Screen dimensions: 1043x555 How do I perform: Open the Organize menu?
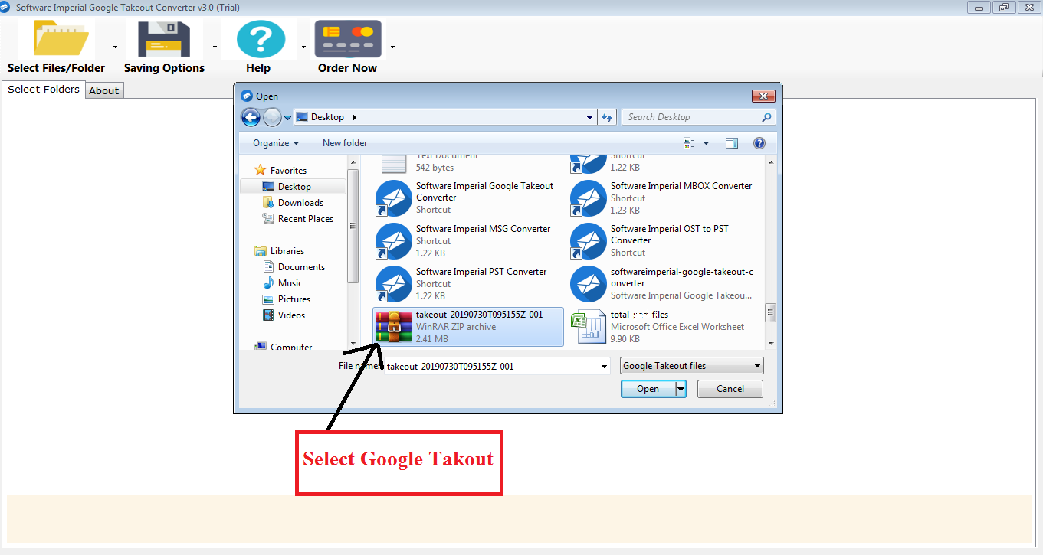(x=276, y=143)
